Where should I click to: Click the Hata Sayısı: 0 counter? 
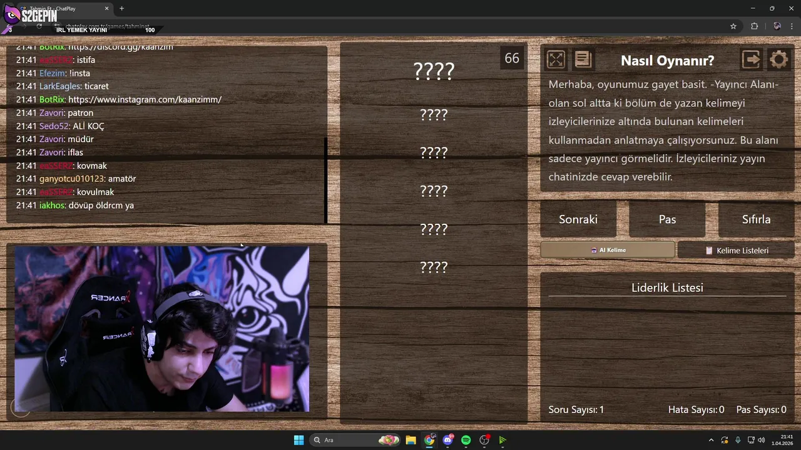pos(696,410)
